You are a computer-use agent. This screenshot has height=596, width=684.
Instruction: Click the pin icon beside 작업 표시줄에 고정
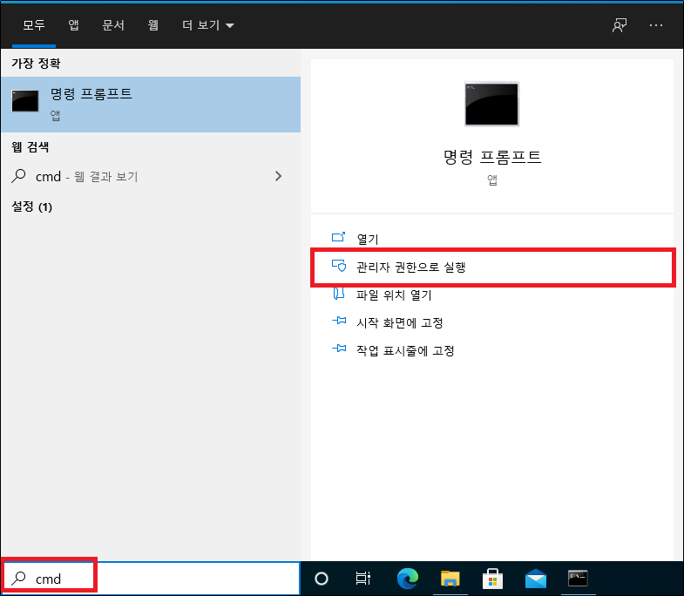(x=339, y=349)
